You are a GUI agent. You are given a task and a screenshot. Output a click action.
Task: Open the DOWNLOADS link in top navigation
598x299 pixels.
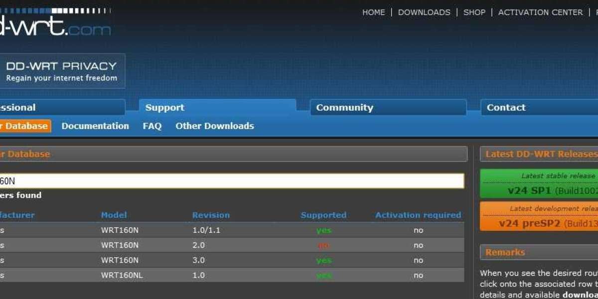[x=424, y=12]
